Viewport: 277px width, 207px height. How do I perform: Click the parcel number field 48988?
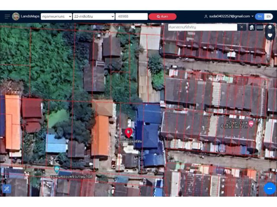[x=132, y=16]
